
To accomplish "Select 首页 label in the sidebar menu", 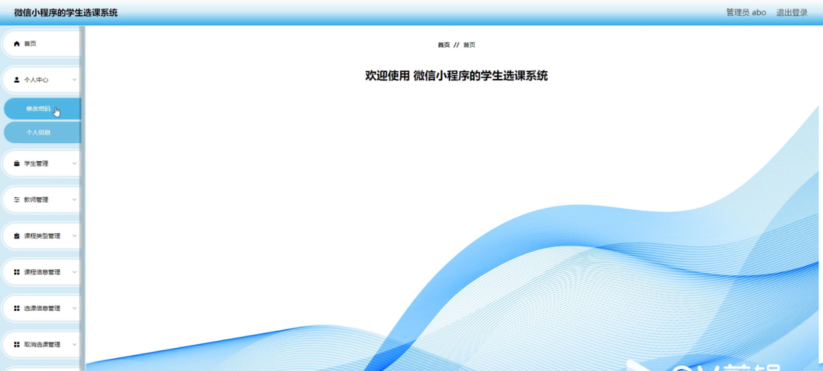I will tap(30, 44).
